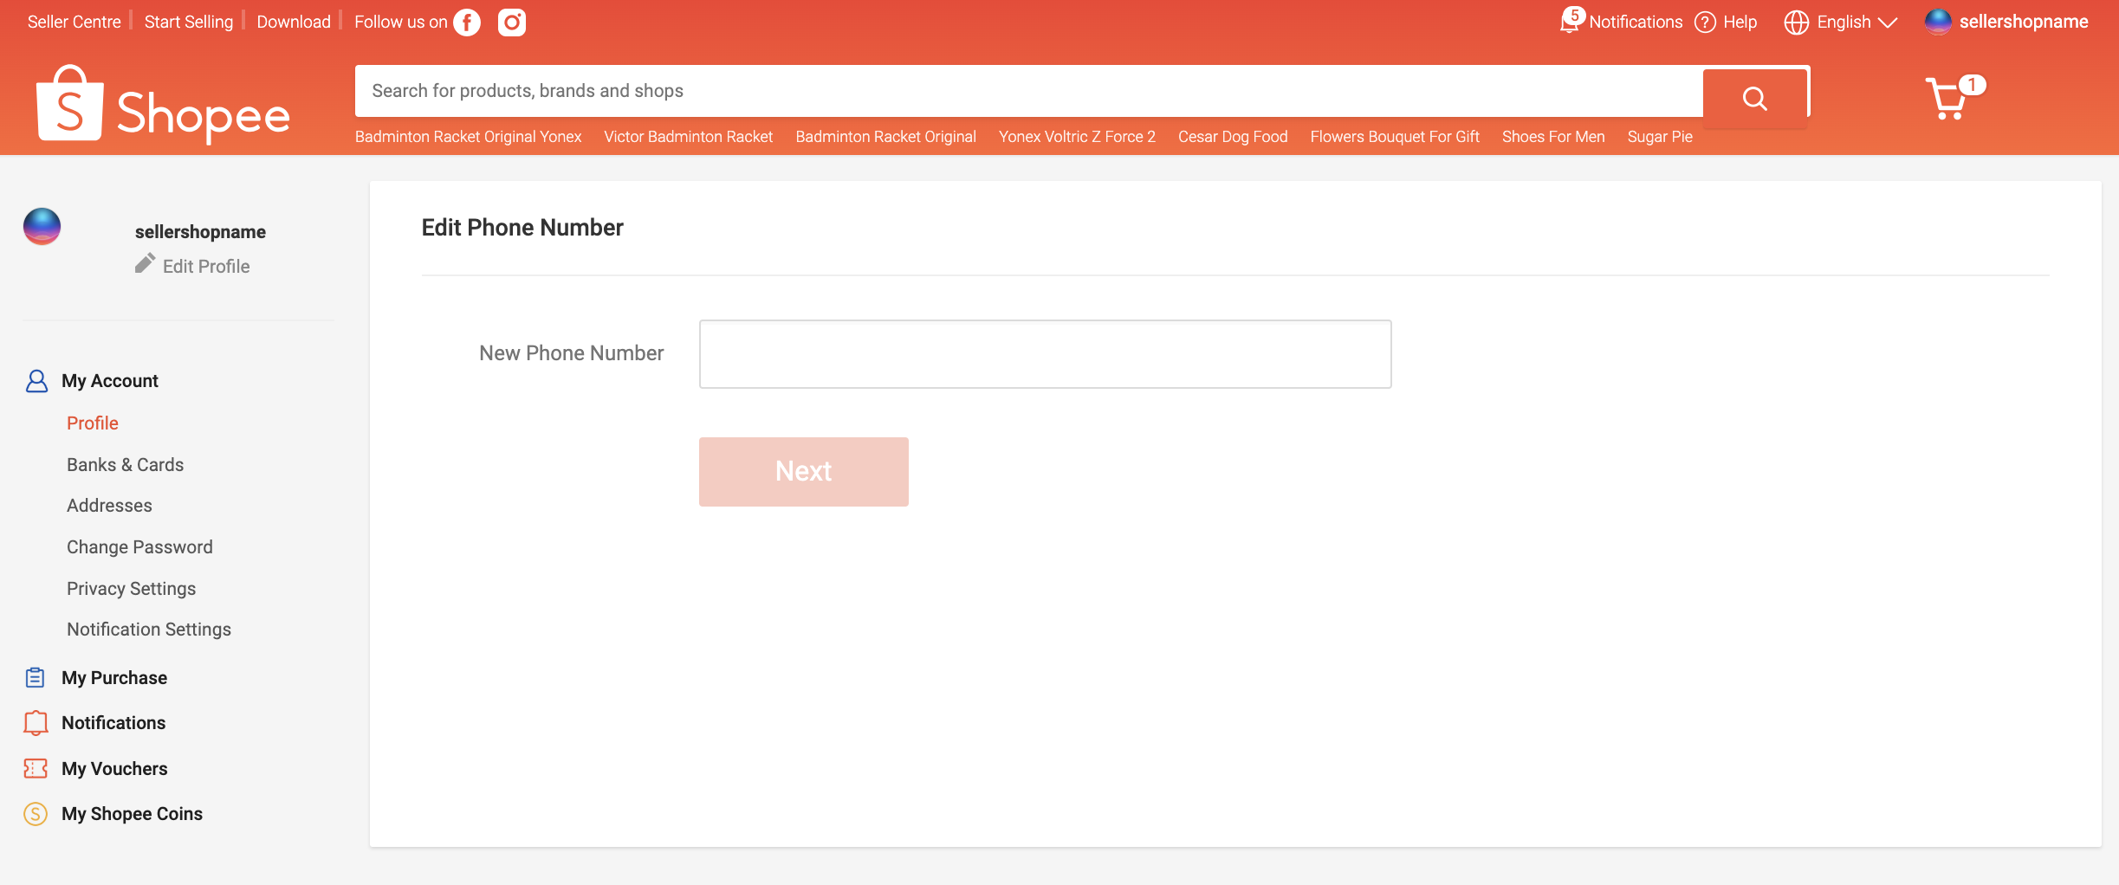
Task: Focus the product search field
Action: (x=1028, y=91)
